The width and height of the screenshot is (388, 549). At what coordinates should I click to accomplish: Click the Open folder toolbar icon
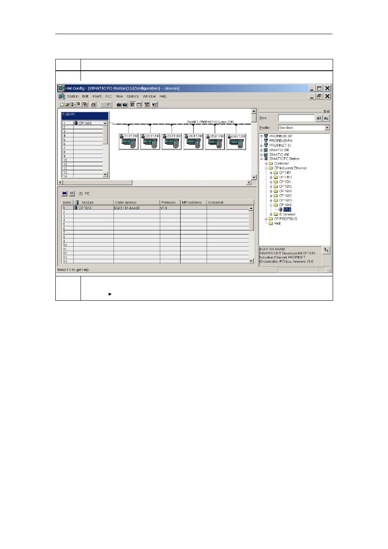click(x=68, y=104)
